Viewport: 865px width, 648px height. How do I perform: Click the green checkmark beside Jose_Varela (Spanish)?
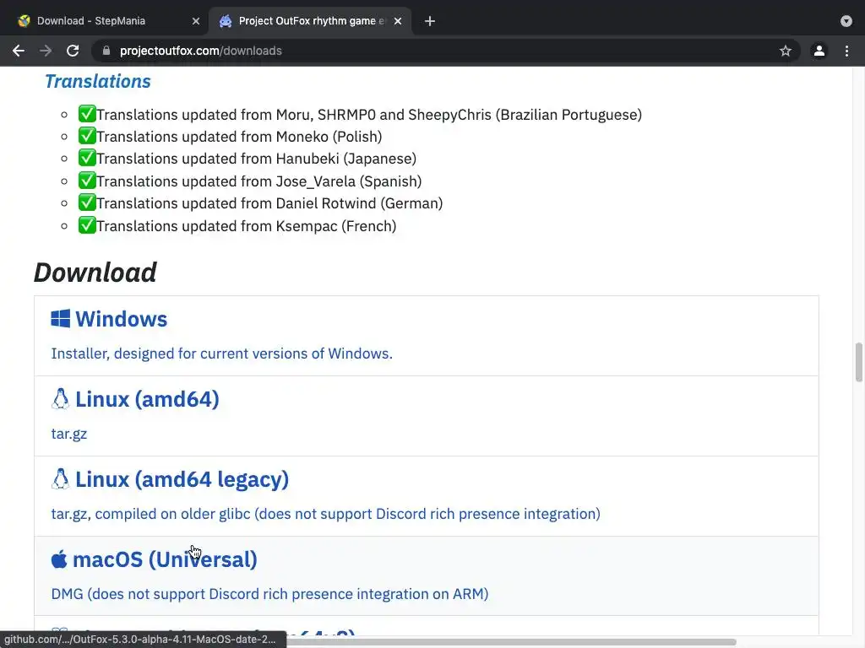coord(87,181)
